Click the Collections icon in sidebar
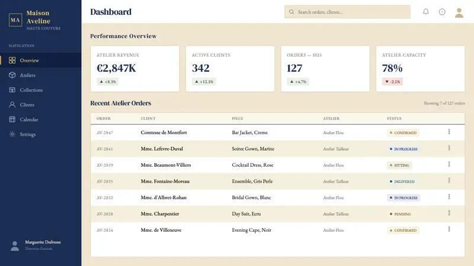This screenshot has height=266, width=474. click(x=12, y=90)
